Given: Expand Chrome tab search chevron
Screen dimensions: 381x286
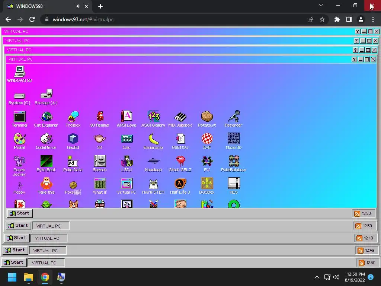Looking at the screenshot, I should coord(321,5).
